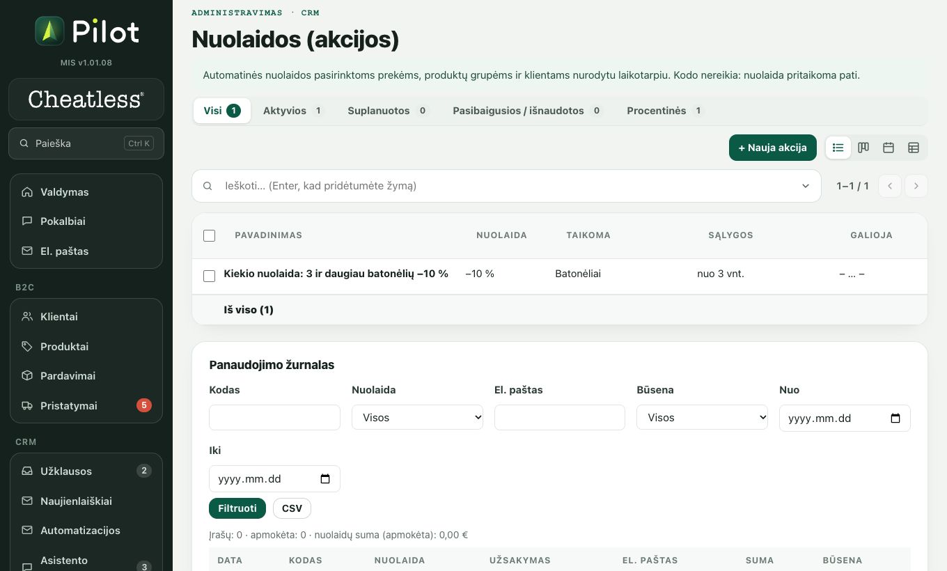The width and height of the screenshot is (947, 571).
Task: Click the El. paštas filter input
Action: tap(560, 417)
